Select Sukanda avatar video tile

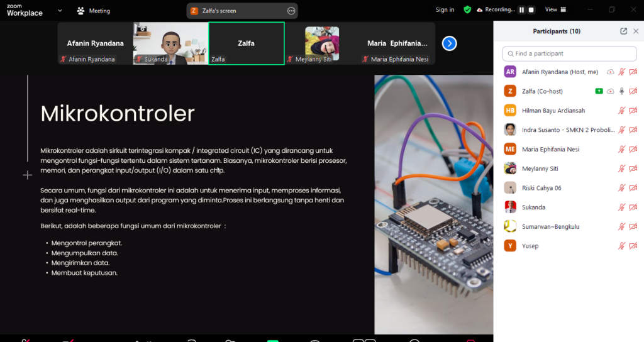(x=170, y=43)
